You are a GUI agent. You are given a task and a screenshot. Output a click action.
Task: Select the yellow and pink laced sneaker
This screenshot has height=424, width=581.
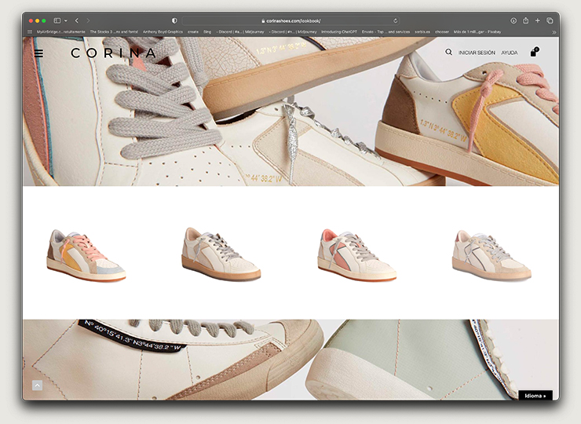pos(86,256)
